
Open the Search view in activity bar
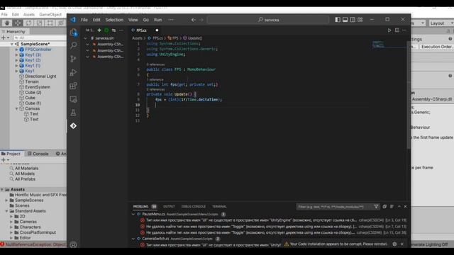(x=74, y=45)
